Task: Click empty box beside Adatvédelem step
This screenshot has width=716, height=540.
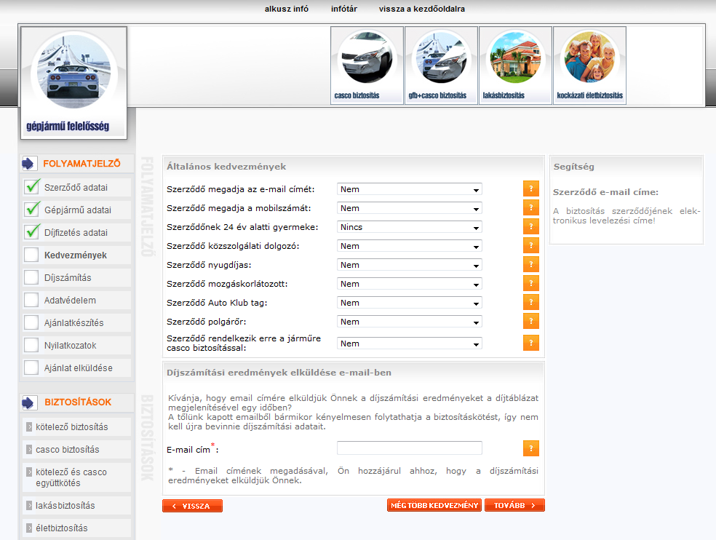Action: 31,300
